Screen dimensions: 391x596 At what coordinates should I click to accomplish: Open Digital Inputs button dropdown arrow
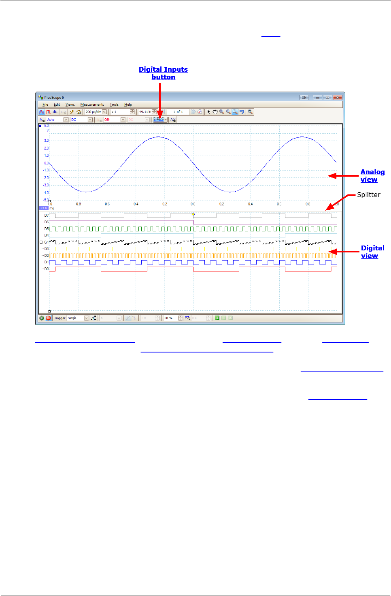tap(166, 120)
